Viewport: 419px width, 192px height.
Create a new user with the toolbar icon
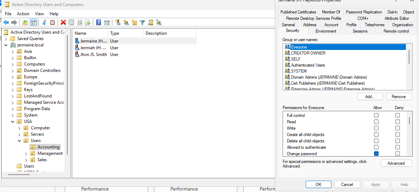point(118,22)
